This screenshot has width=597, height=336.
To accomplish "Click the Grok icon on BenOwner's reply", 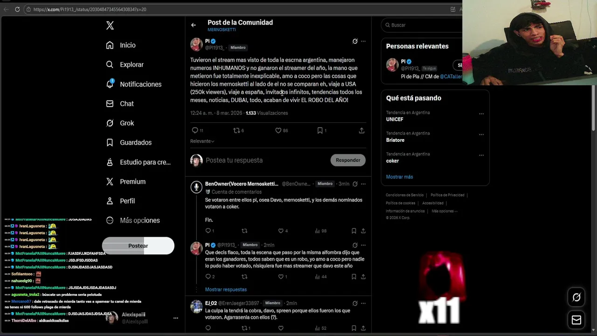I will 355,184.
